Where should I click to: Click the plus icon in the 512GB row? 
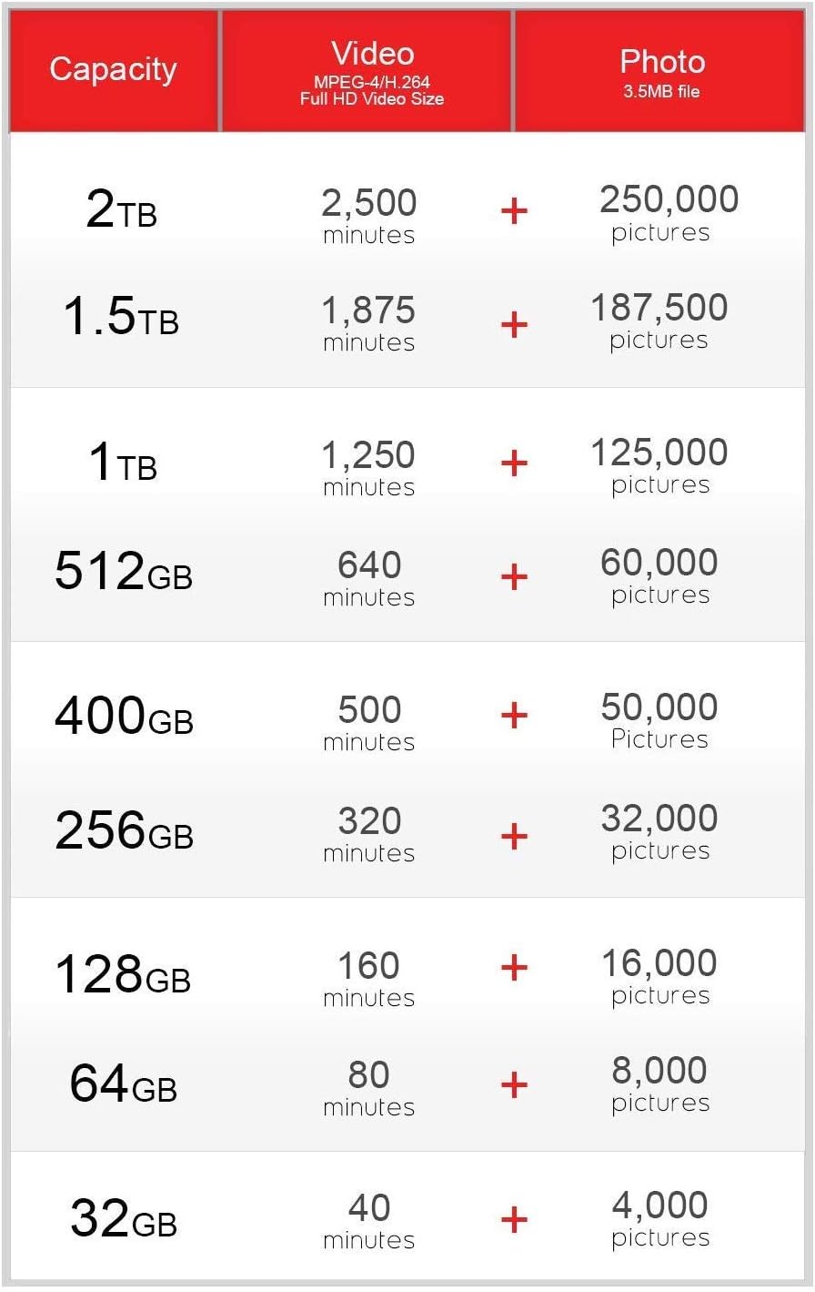[x=514, y=576]
